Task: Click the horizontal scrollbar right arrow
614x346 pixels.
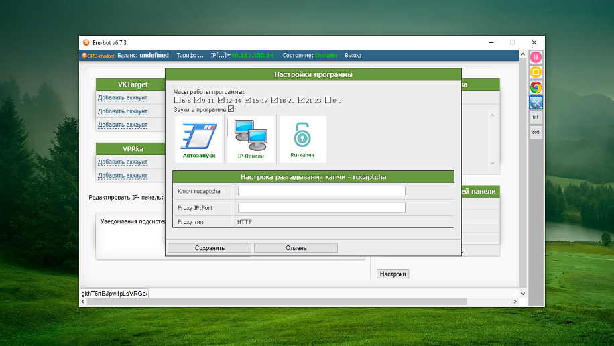Action: click(515, 302)
